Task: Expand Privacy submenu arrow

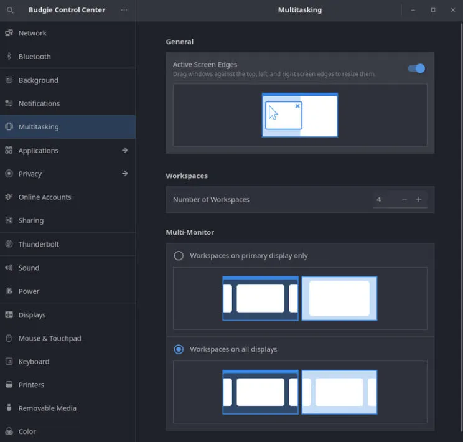Action: tap(125, 174)
